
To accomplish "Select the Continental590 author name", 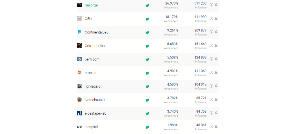I will click(x=96, y=32).
